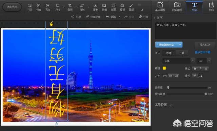Click the add new text button
This screenshot has width=217, height=131.
click(166, 45)
